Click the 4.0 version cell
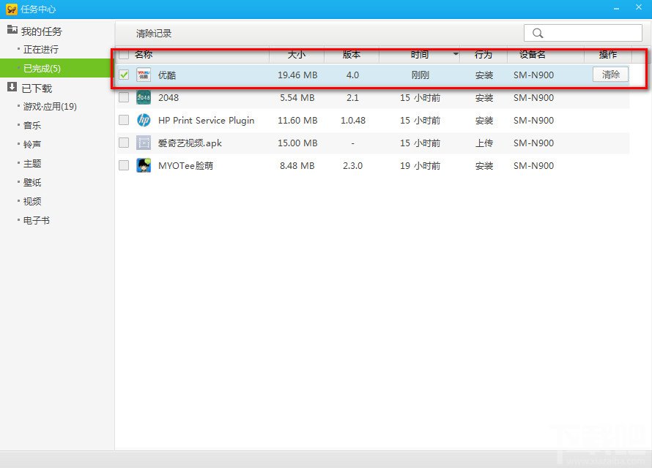The width and height of the screenshot is (652, 468). [352, 75]
